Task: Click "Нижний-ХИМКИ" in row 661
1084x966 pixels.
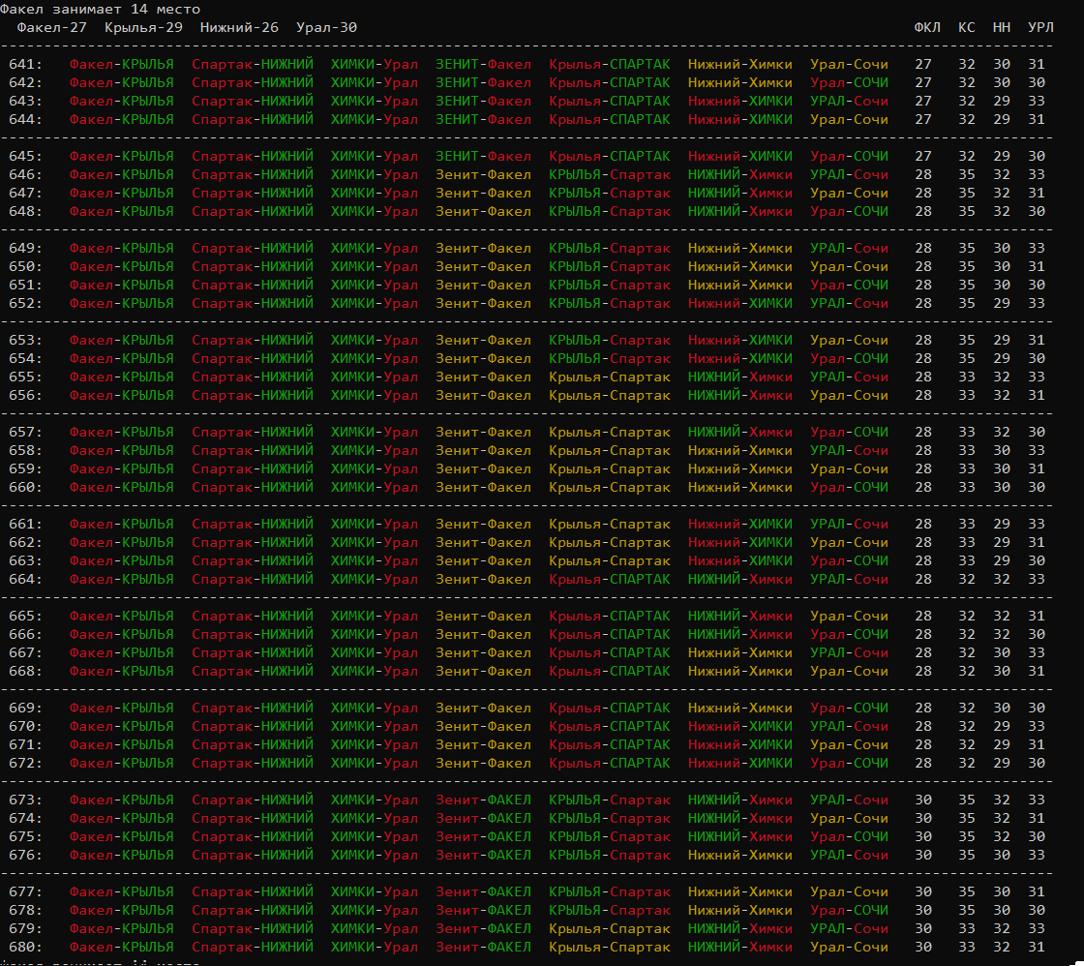Action: (739, 525)
